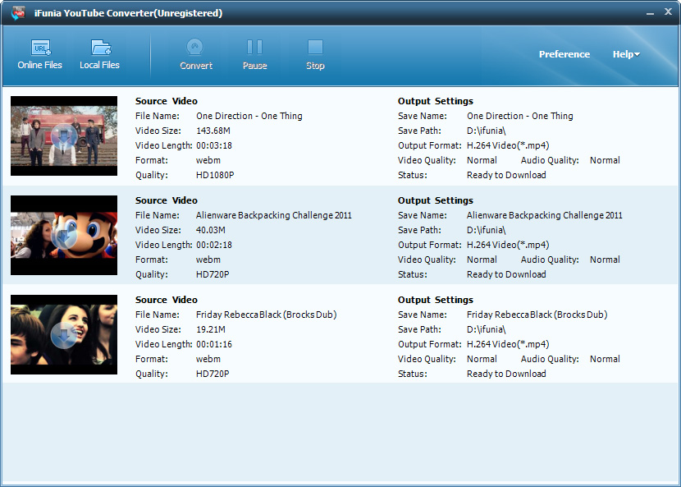Click output format H.264 for One Direction
The height and width of the screenshot is (487, 681).
pyautogui.click(x=508, y=145)
